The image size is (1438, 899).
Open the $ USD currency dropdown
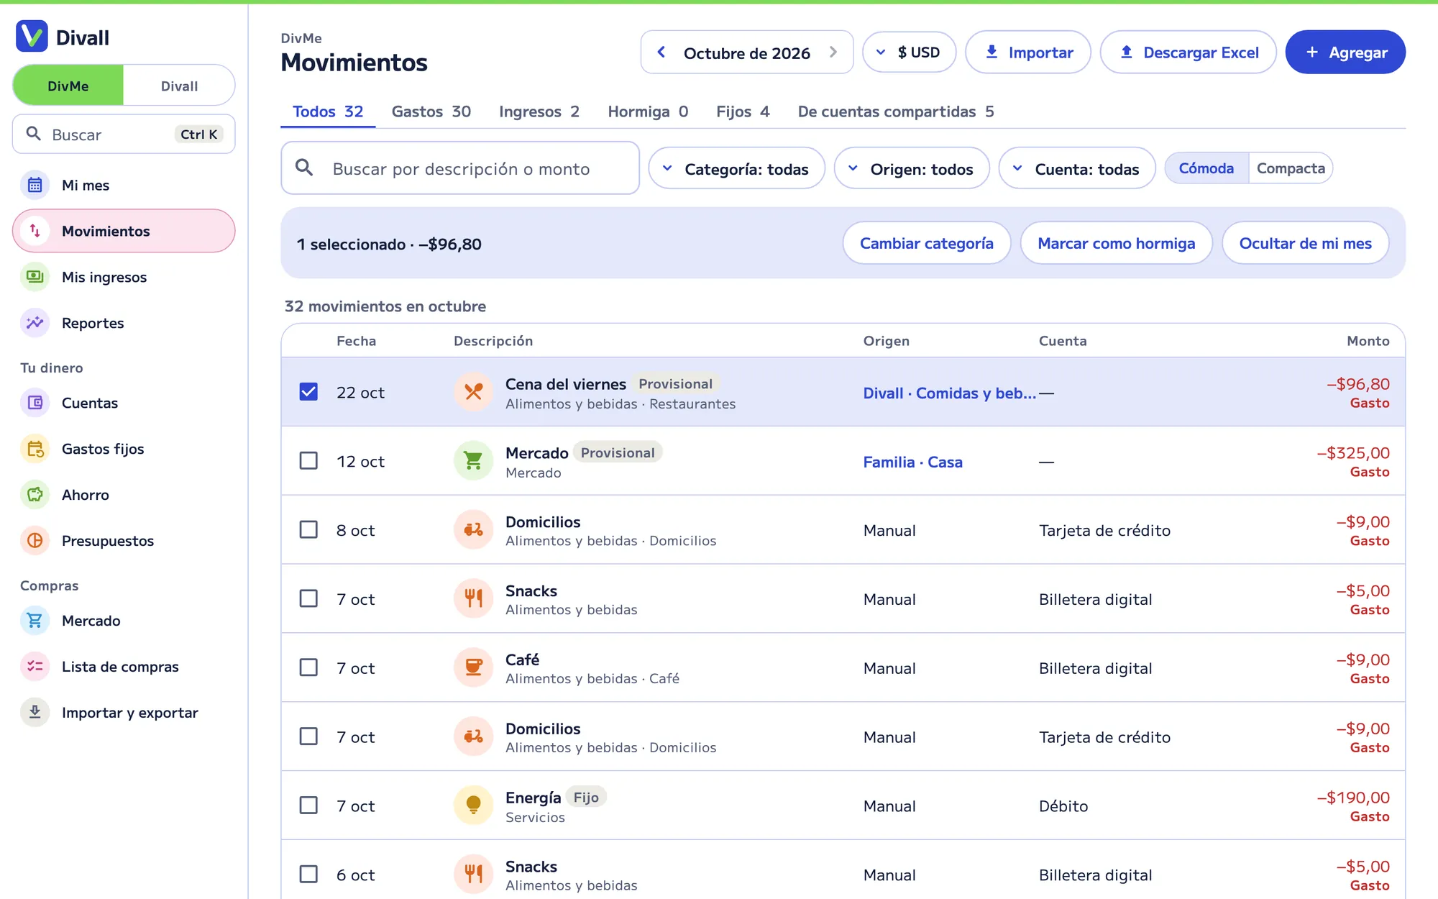(x=909, y=53)
